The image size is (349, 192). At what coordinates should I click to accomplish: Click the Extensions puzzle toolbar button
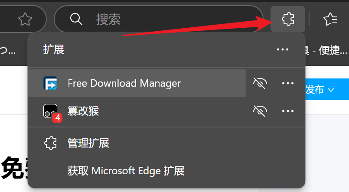coord(288,19)
